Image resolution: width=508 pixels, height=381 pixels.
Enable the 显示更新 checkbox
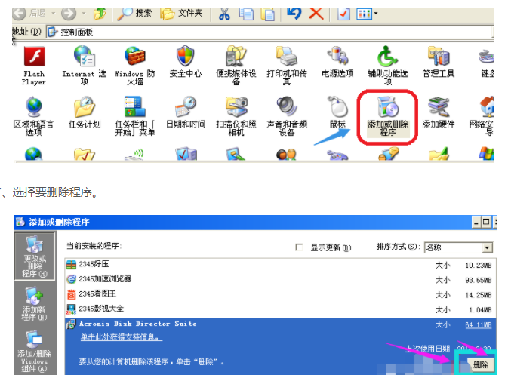tap(300, 247)
